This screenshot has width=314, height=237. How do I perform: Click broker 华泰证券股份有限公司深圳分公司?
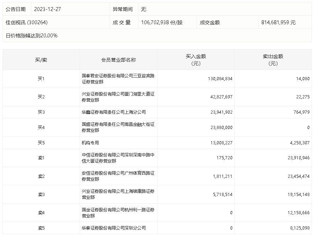[114, 228]
